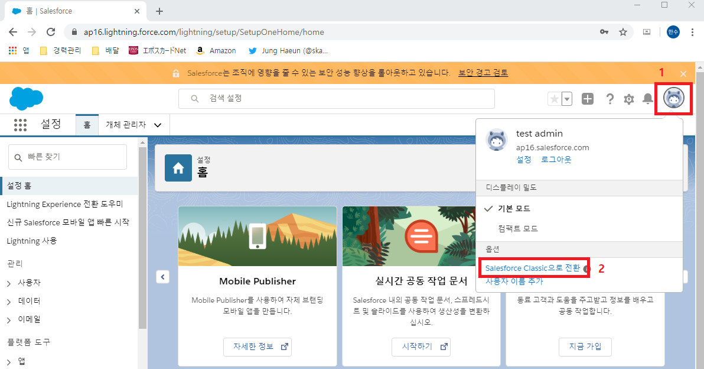Click Mobile Publisher 자세한 정보 button

pos(258,347)
